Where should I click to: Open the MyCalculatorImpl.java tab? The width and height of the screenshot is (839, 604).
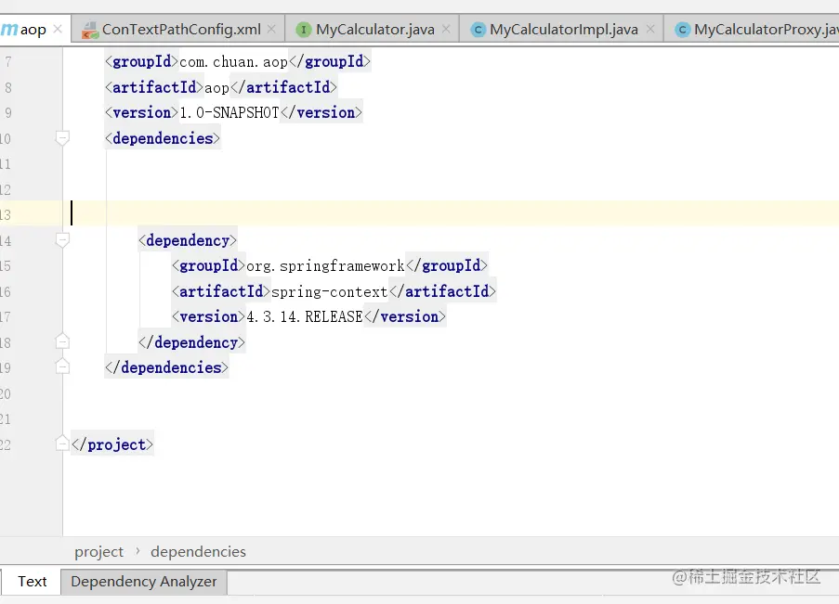click(x=563, y=30)
